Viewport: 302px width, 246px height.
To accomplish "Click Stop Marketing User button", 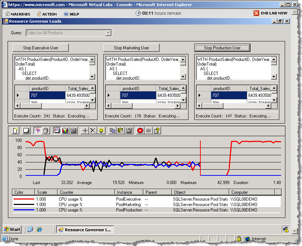I will click(x=131, y=48).
